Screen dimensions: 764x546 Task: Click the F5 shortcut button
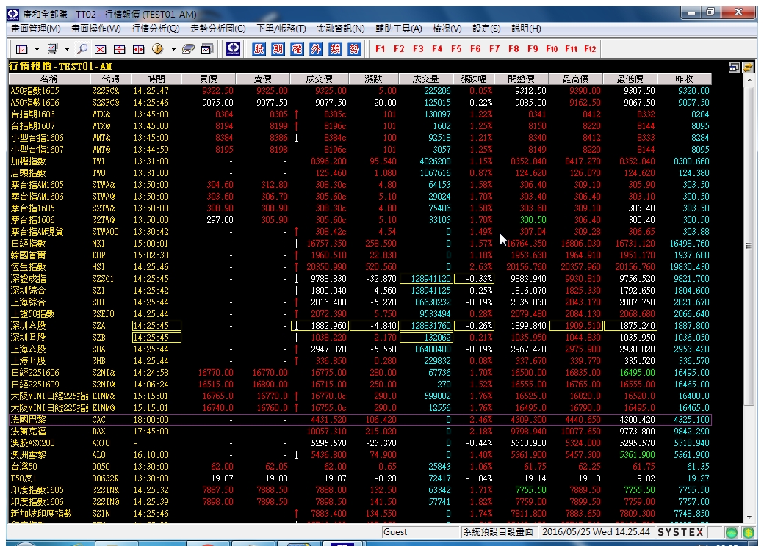coord(456,49)
